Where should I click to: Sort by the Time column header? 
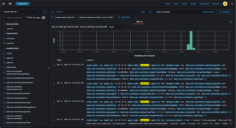point(59,60)
